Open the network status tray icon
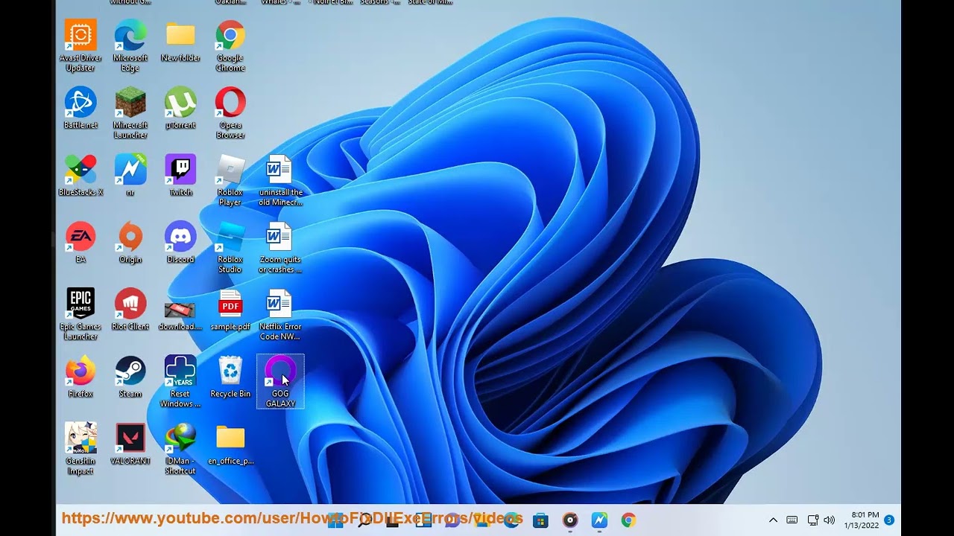Screen dimensions: 954x536 [813, 520]
